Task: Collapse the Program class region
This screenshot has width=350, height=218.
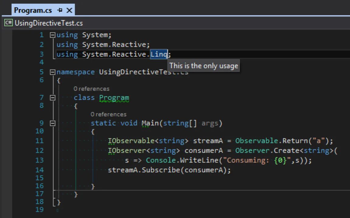Action: pos(52,97)
